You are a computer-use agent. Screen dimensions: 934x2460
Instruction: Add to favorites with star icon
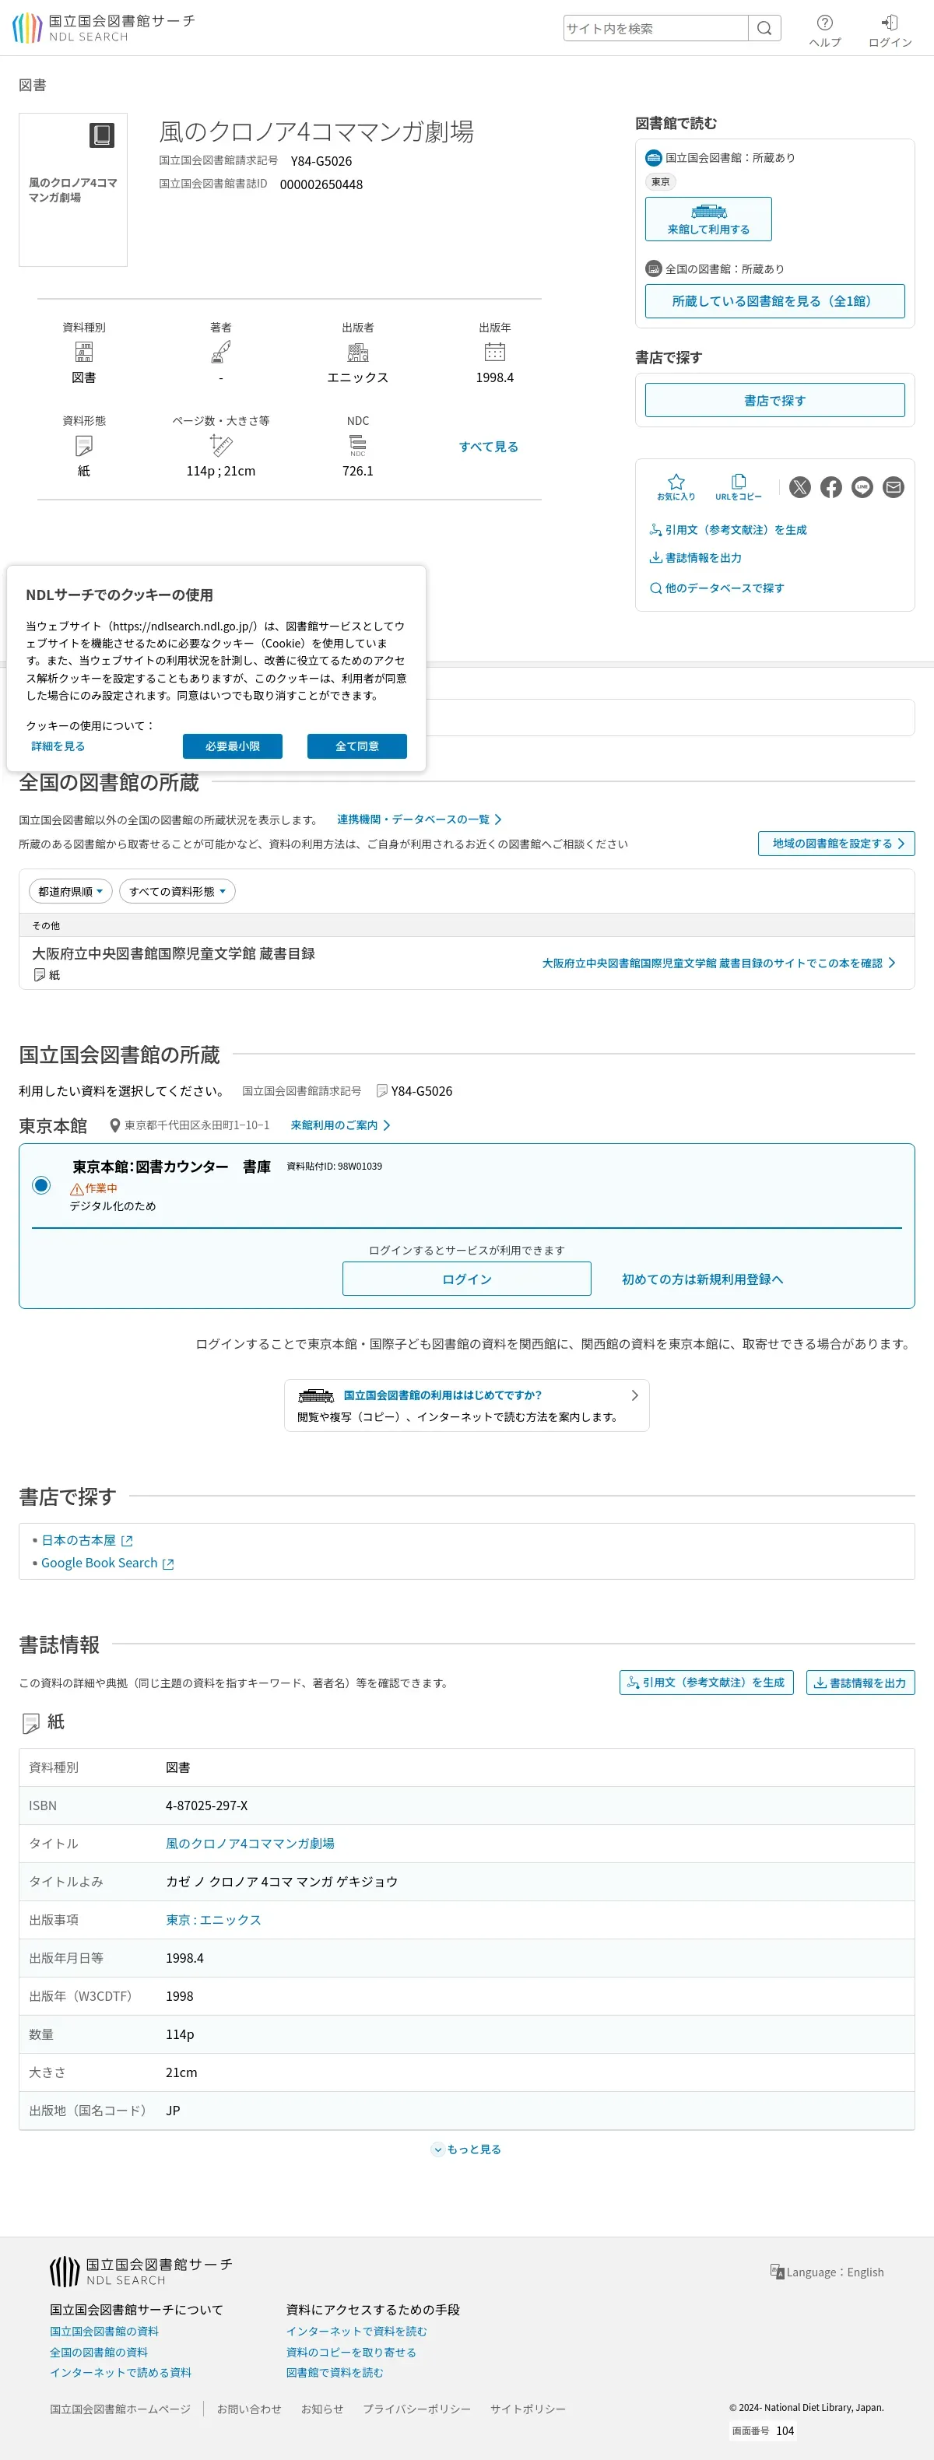[676, 487]
